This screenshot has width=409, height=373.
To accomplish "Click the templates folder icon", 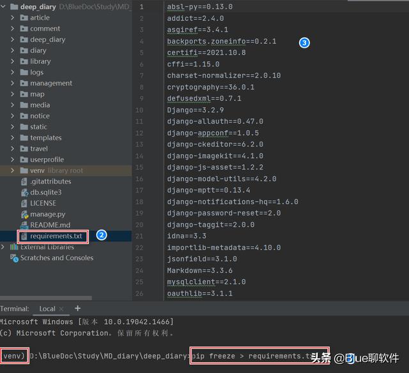I will (x=24, y=138).
